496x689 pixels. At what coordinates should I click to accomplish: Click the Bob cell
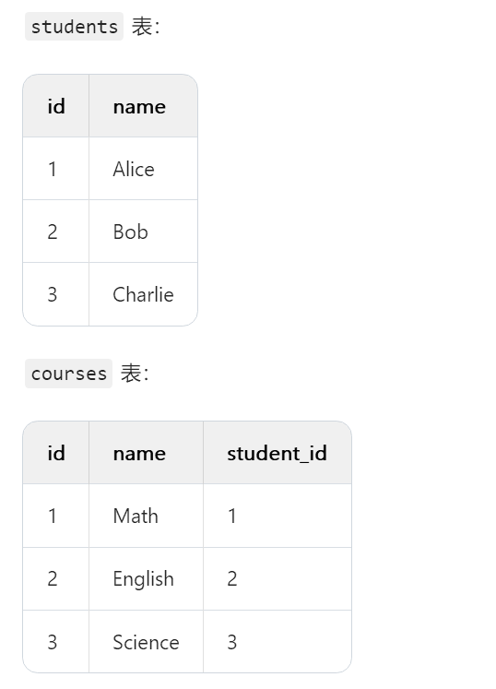(x=143, y=232)
